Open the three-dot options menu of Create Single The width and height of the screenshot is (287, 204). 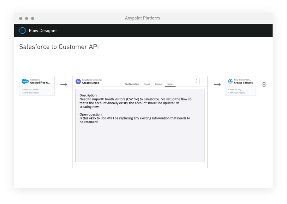(196, 81)
